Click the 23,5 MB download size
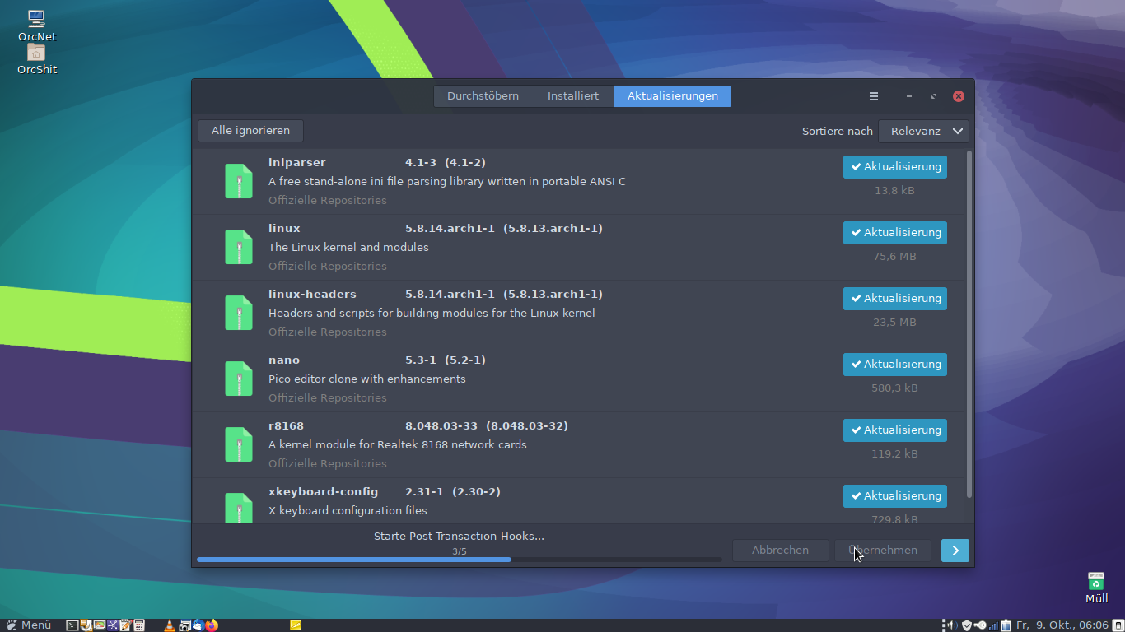The image size is (1125, 632). pyautogui.click(x=894, y=323)
